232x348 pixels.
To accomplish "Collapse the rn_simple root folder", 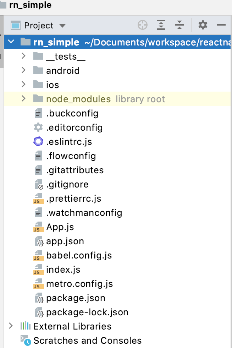I will tap(11, 42).
